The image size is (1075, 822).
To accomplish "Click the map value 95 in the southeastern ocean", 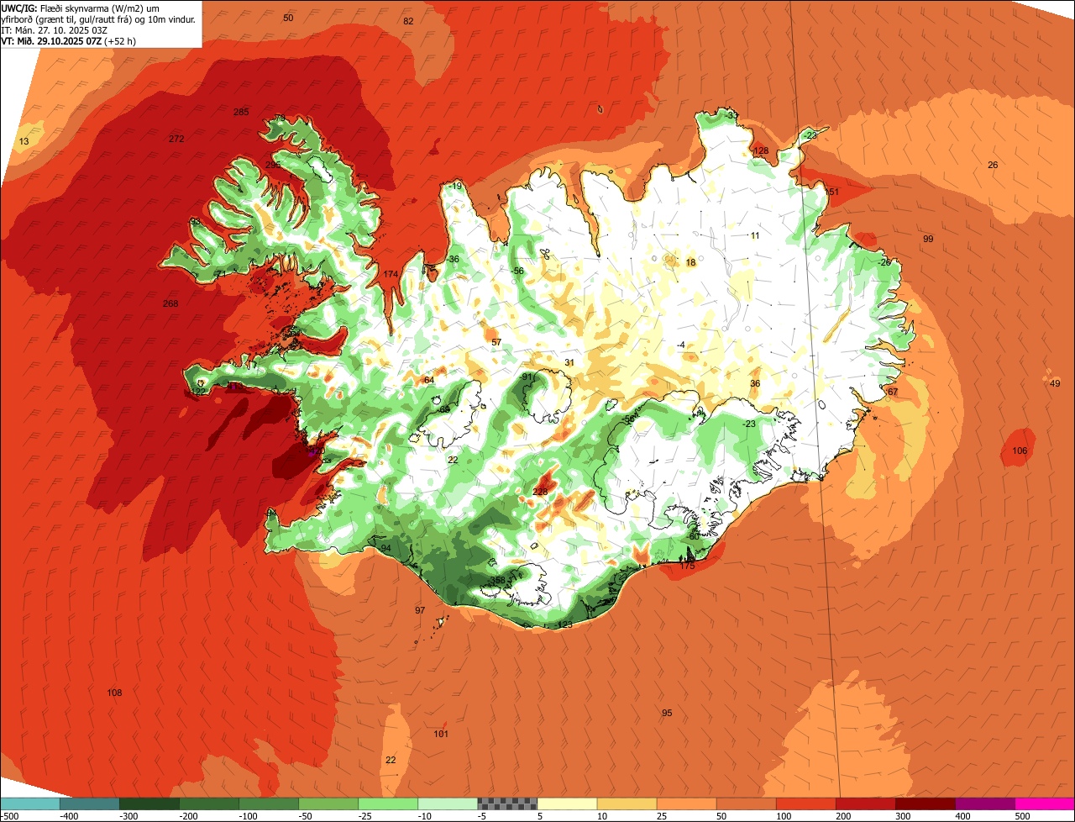I will coord(667,713).
